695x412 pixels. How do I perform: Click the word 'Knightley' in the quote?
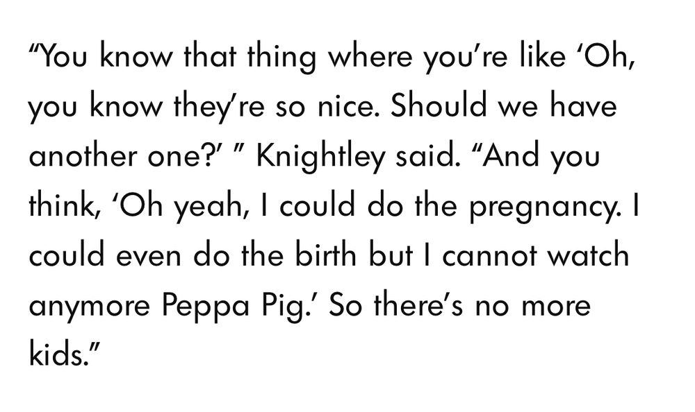point(320,156)
